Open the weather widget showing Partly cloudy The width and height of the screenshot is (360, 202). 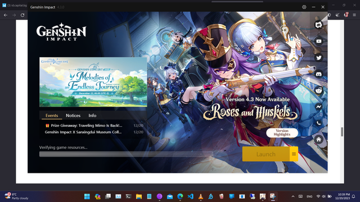pos(16,196)
